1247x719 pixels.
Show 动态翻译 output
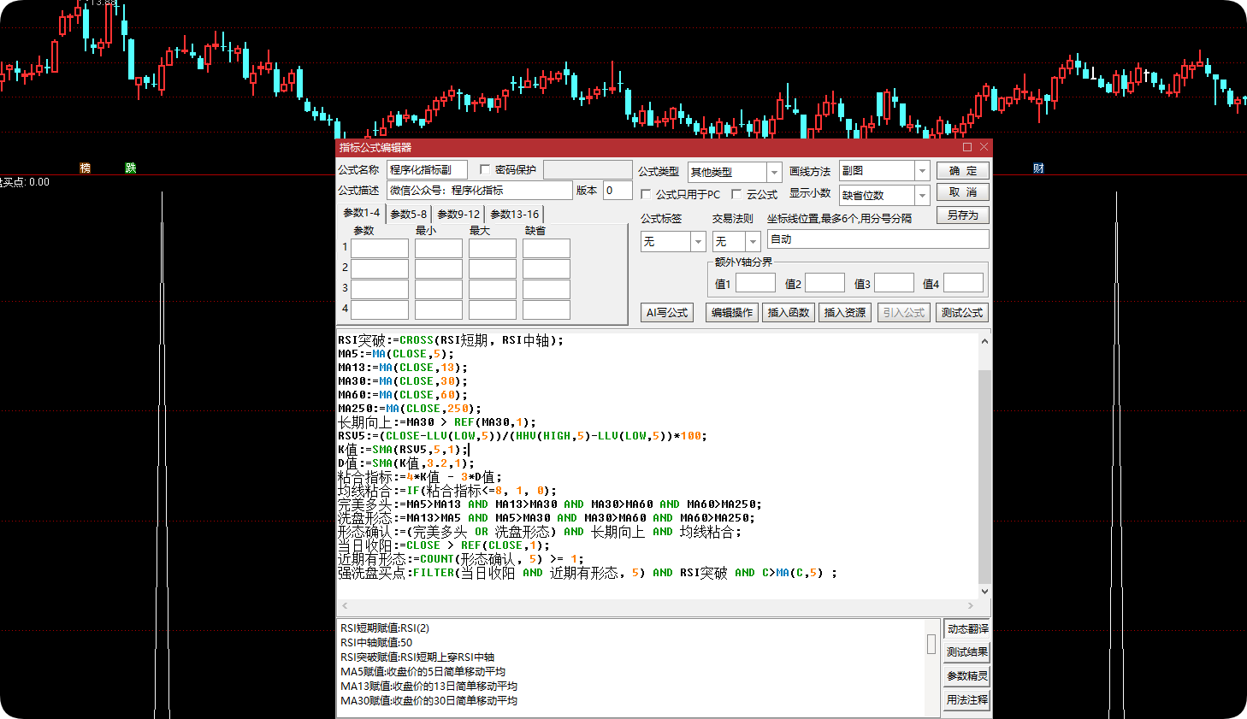click(x=967, y=629)
